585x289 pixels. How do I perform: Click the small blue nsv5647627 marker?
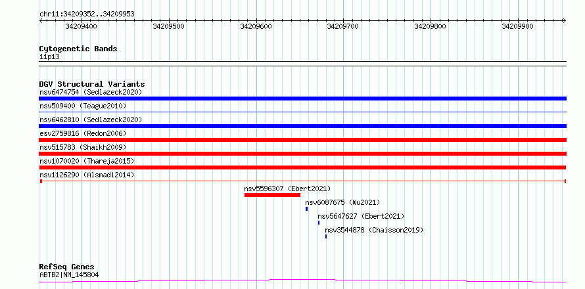[x=319, y=223]
